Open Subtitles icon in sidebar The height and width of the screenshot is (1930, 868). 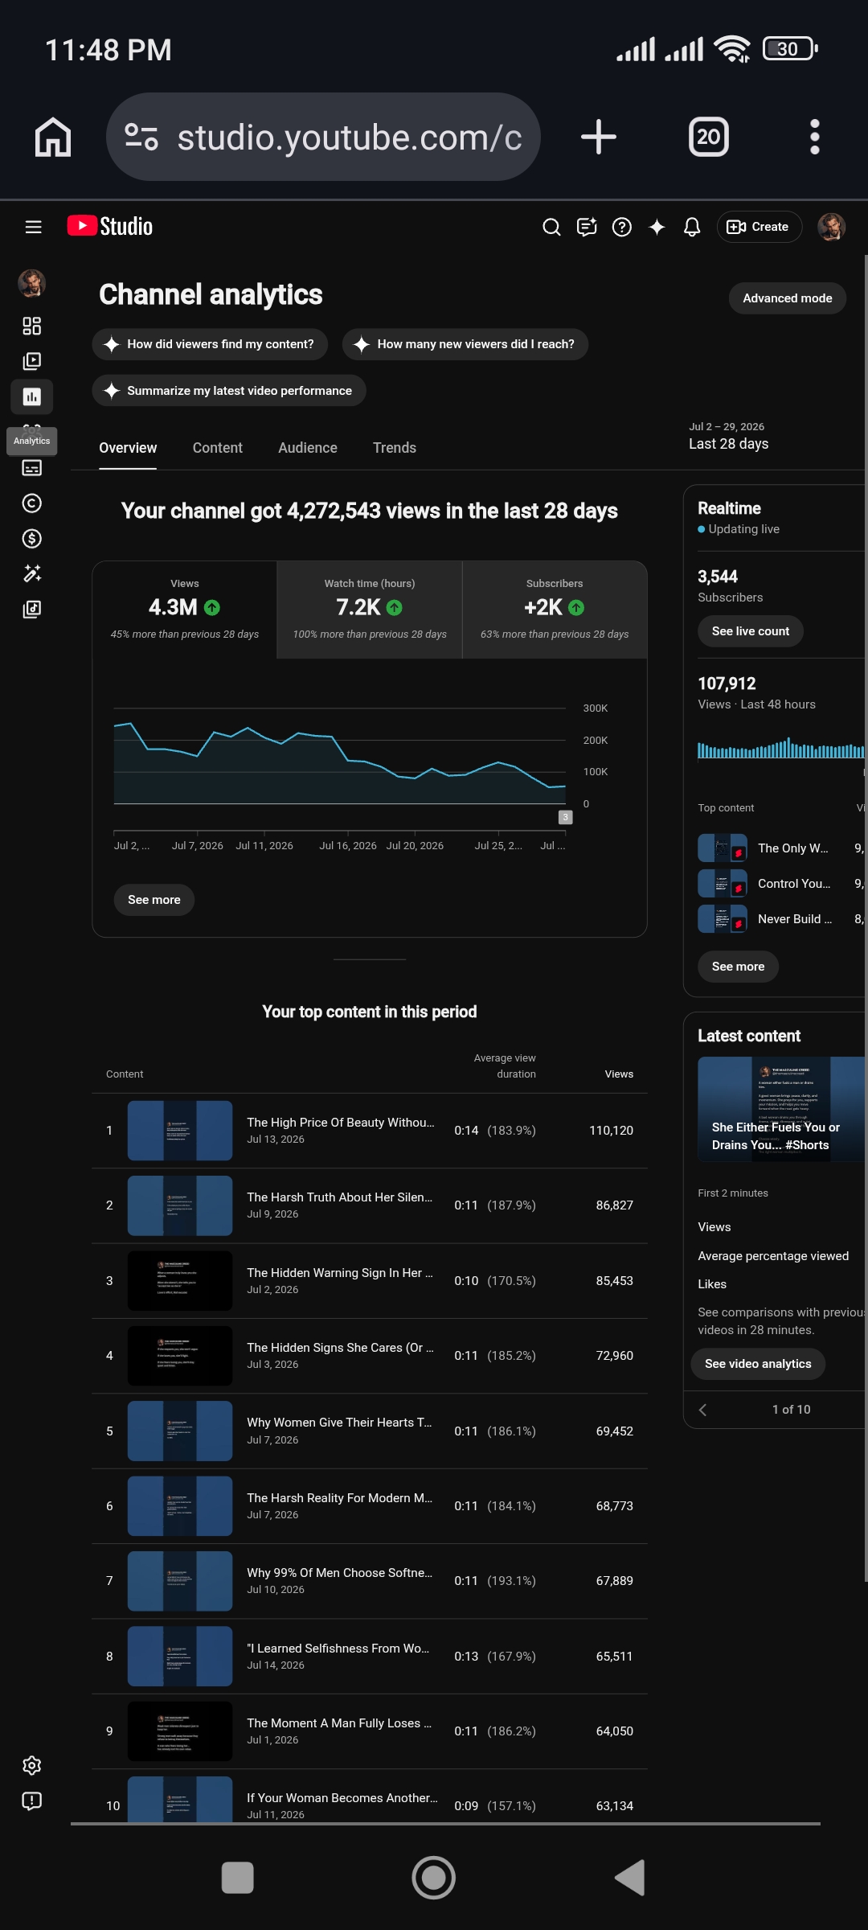pos(31,467)
